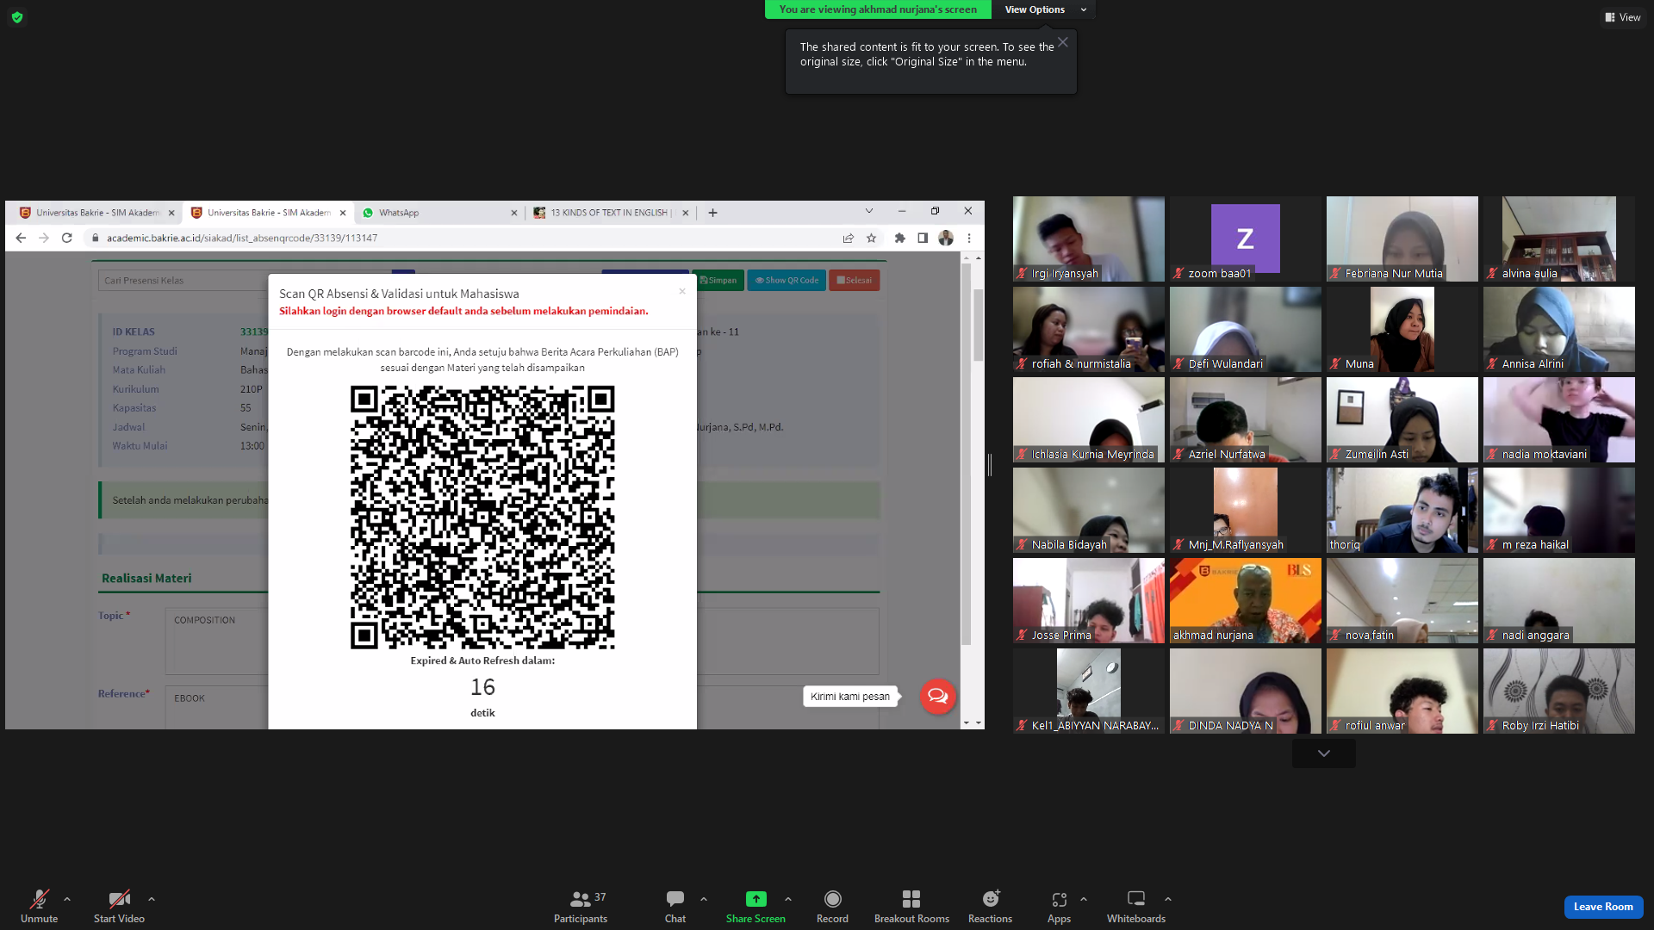Dismiss the shared content fit notification
This screenshot has height=930, width=1654.
(x=1063, y=42)
